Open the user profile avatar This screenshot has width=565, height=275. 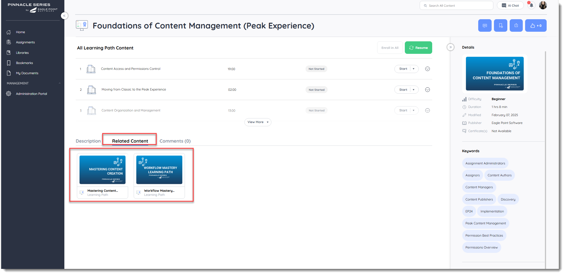[x=543, y=5]
